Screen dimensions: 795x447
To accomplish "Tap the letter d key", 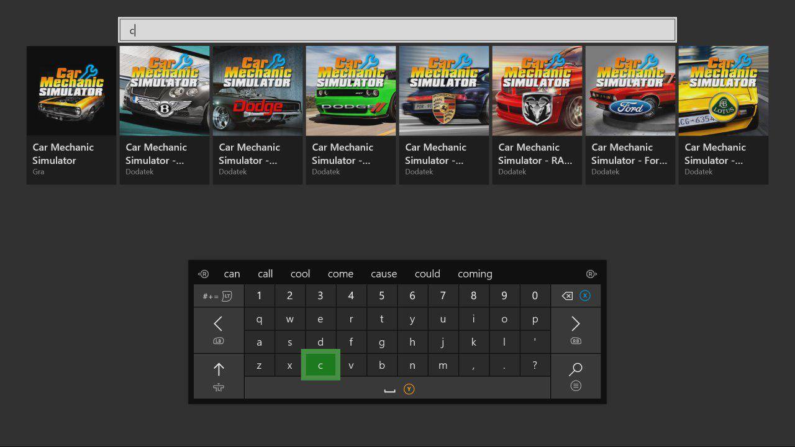I will (320, 342).
